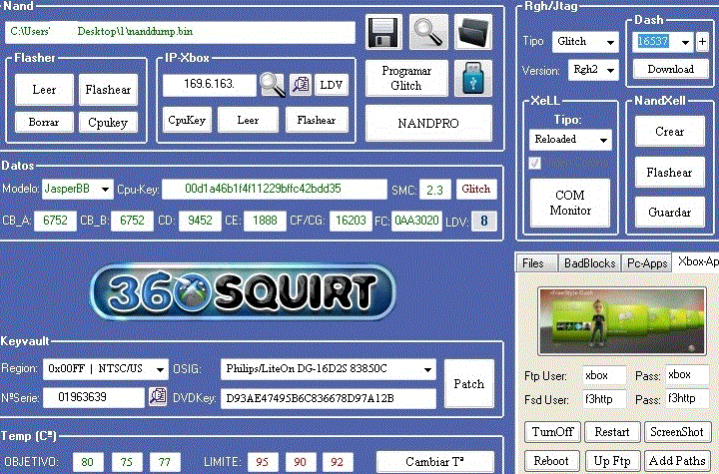The image size is (719, 474).
Task: Click the Flasher Leer button
Action: (x=44, y=90)
